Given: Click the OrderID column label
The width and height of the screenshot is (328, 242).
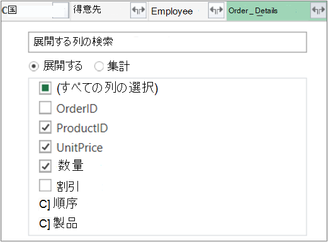Looking at the screenshot, I should 77,108.
